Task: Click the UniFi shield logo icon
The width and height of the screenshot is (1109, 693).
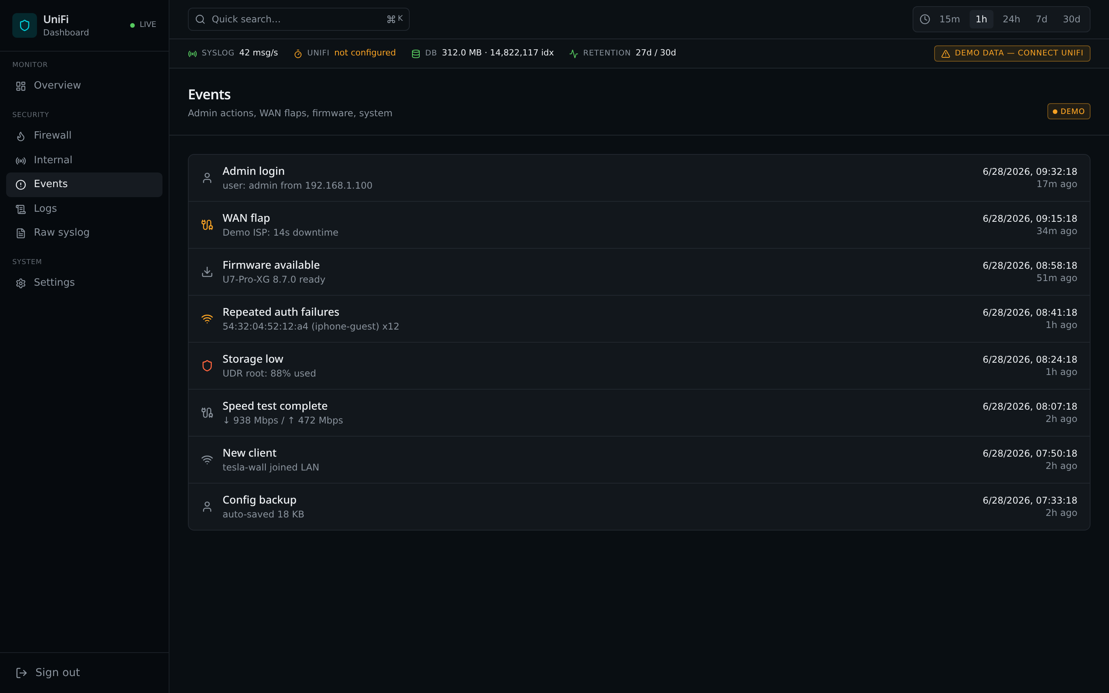Action: click(25, 25)
